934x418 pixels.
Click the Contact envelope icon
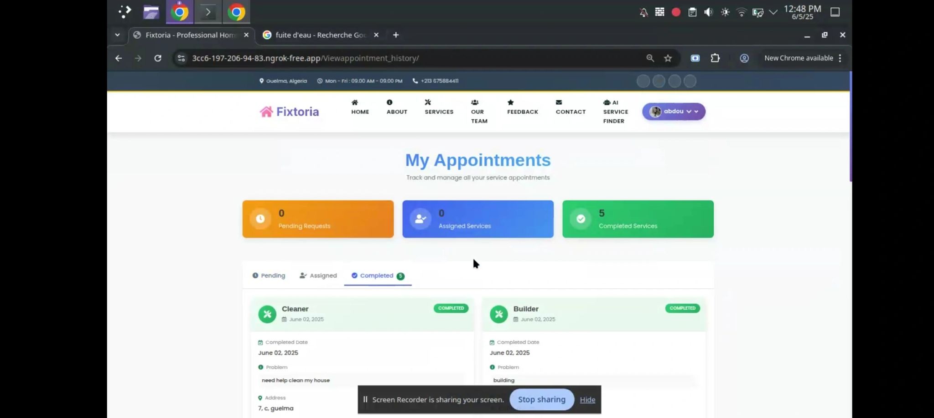(558, 102)
